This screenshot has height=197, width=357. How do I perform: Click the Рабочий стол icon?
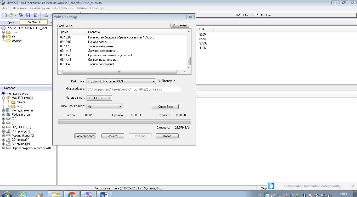coord(8,115)
